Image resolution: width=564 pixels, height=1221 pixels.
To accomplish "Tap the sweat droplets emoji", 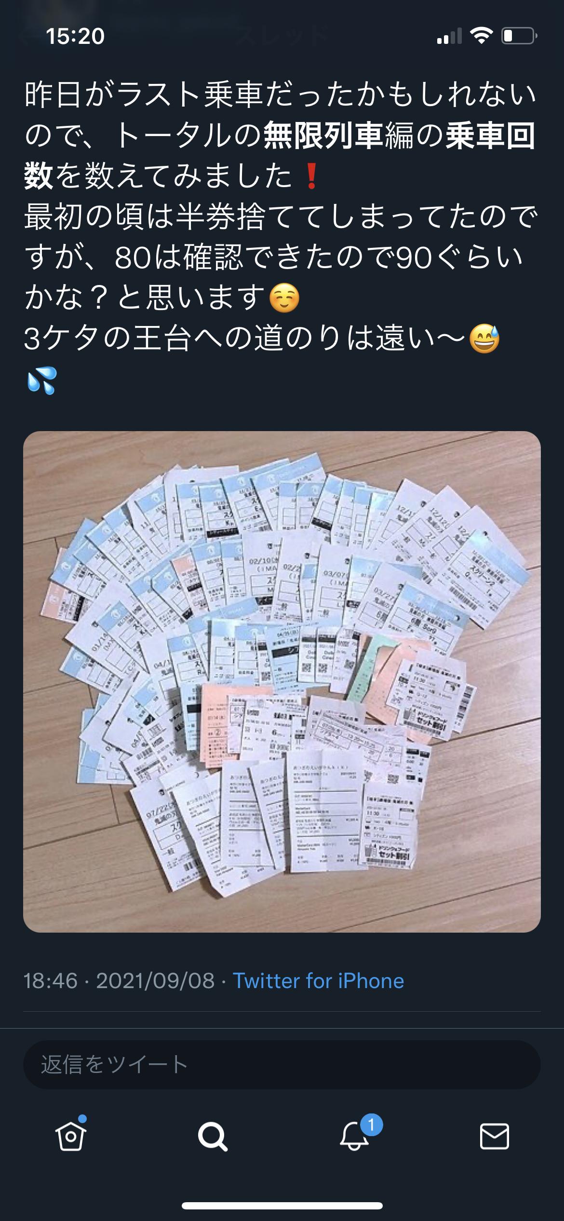I will coord(42,380).
